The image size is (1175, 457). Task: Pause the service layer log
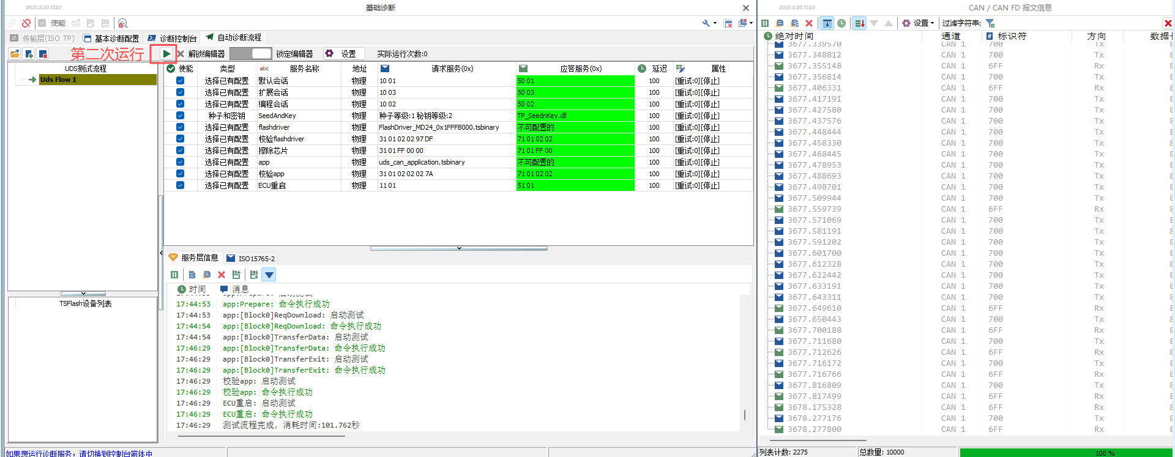click(x=174, y=275)
